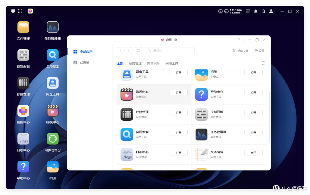Open the 同步与备份 desktop icon

(x=53, y=139)
